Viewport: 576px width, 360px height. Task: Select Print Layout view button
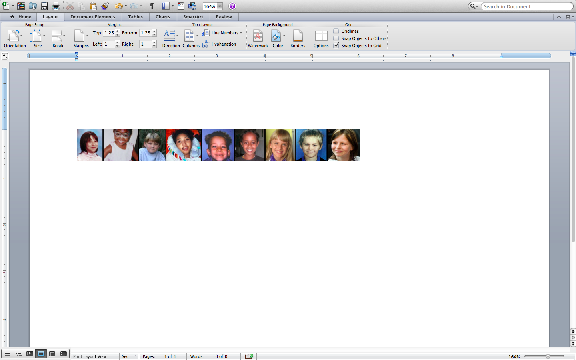pos(41,354)
